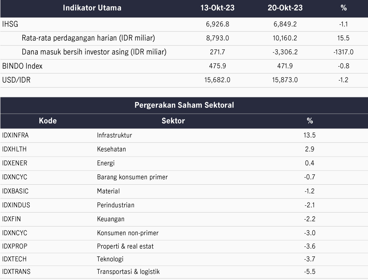This screenshot has height=280, width=368.
Task: Click the Barang konsumen primer sector
Action: coord(132,177)
